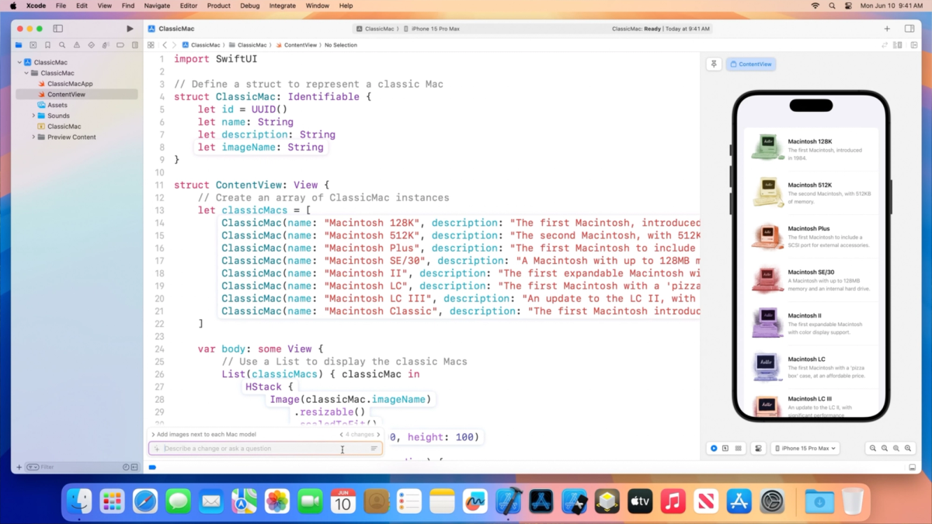Click ContentView in the jump bar
Screen dimensions: 932x524
pos(298,44)
